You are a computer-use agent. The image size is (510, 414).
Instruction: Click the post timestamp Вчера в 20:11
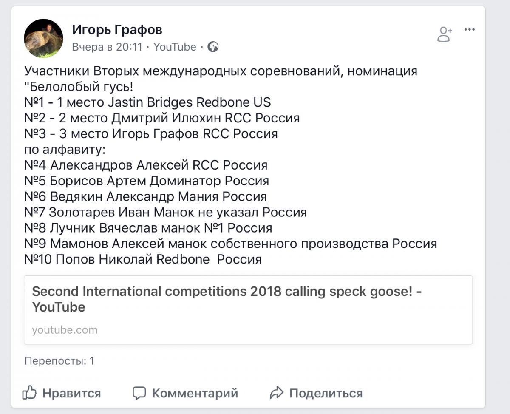(x=107, y=47)
